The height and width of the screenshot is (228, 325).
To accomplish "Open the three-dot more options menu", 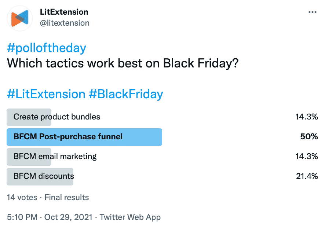I will click(x=313, y=12).
